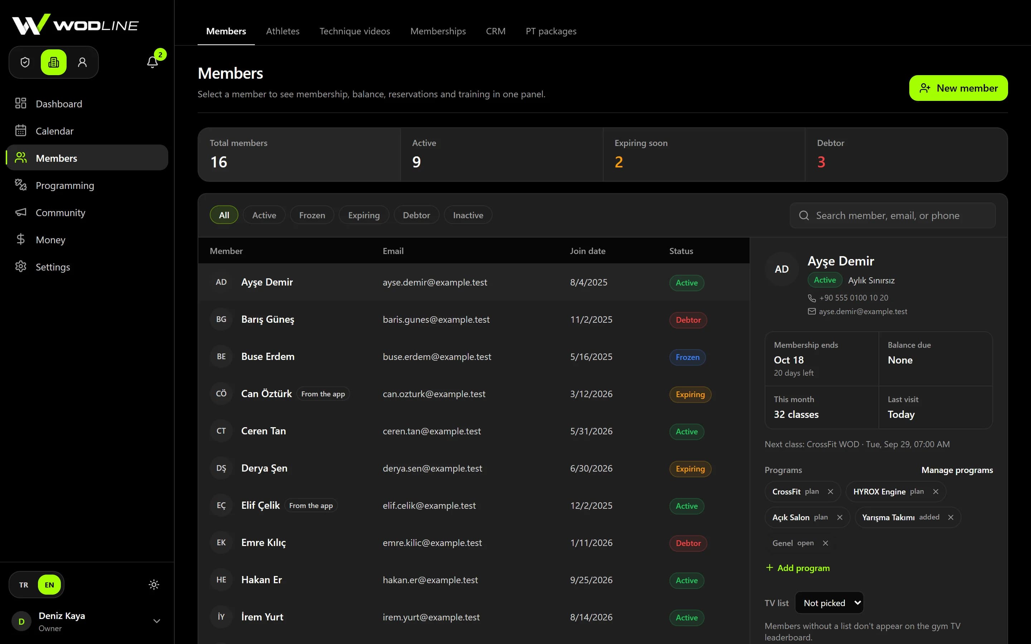Viewport: 1031px width, 644px height.
Task: Remove the CrossFit program chip
Action: coord(830,492)
